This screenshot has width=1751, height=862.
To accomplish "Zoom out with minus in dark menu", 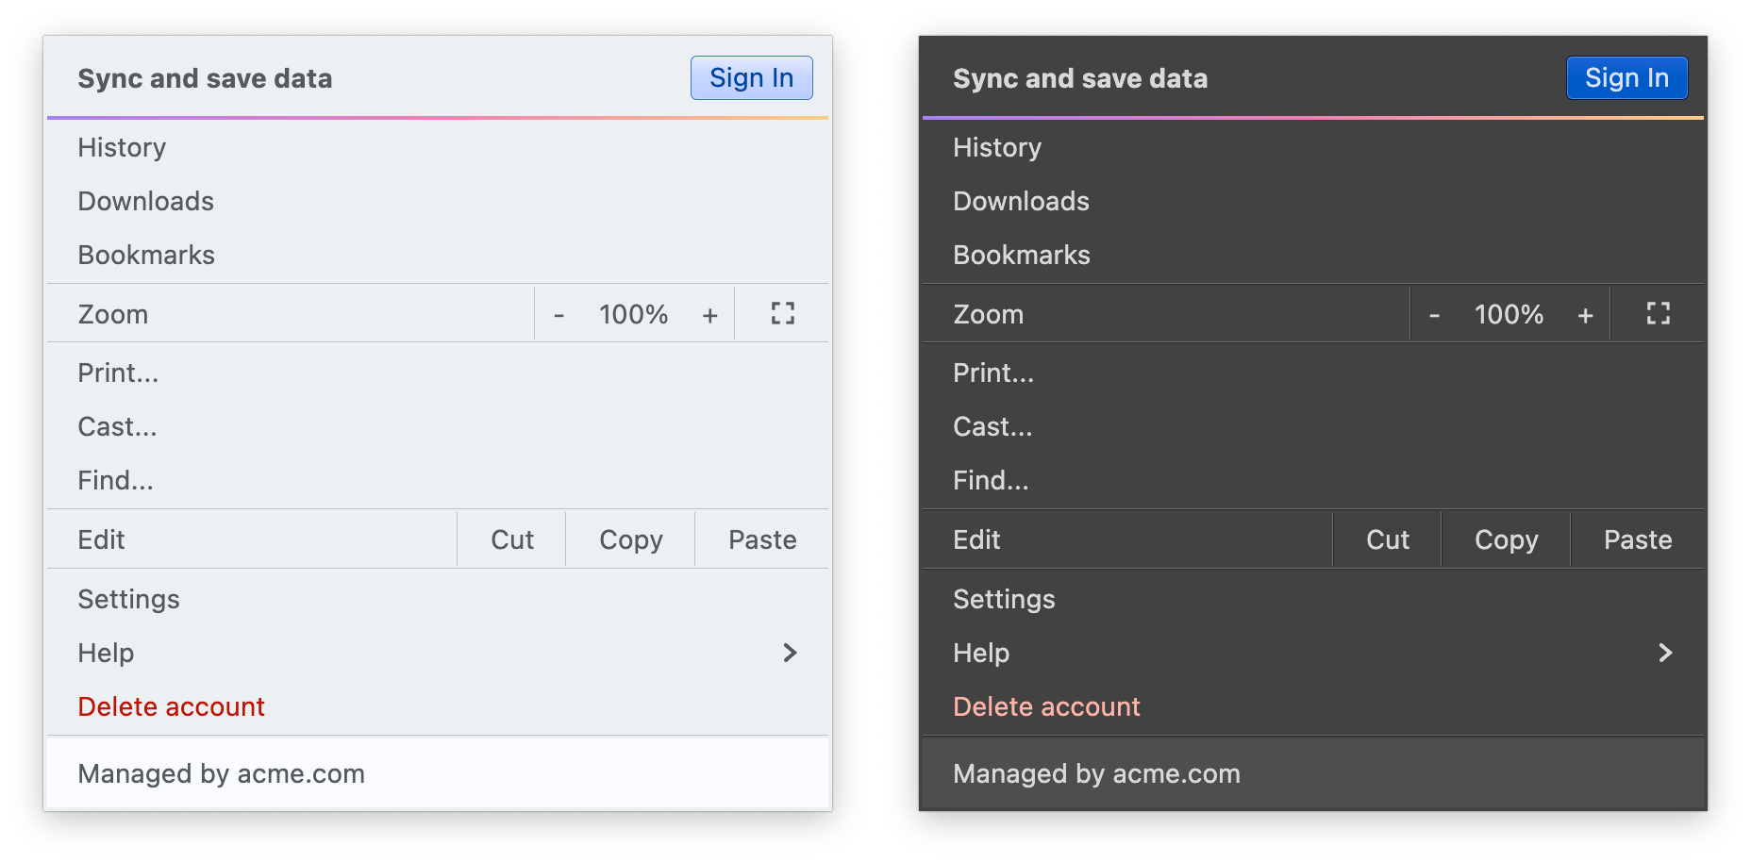I will (1434, 315).
